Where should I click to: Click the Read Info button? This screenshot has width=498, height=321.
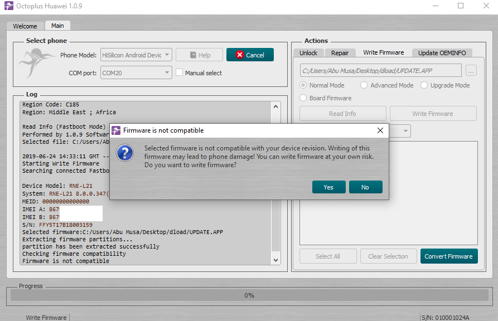[343, 114]
